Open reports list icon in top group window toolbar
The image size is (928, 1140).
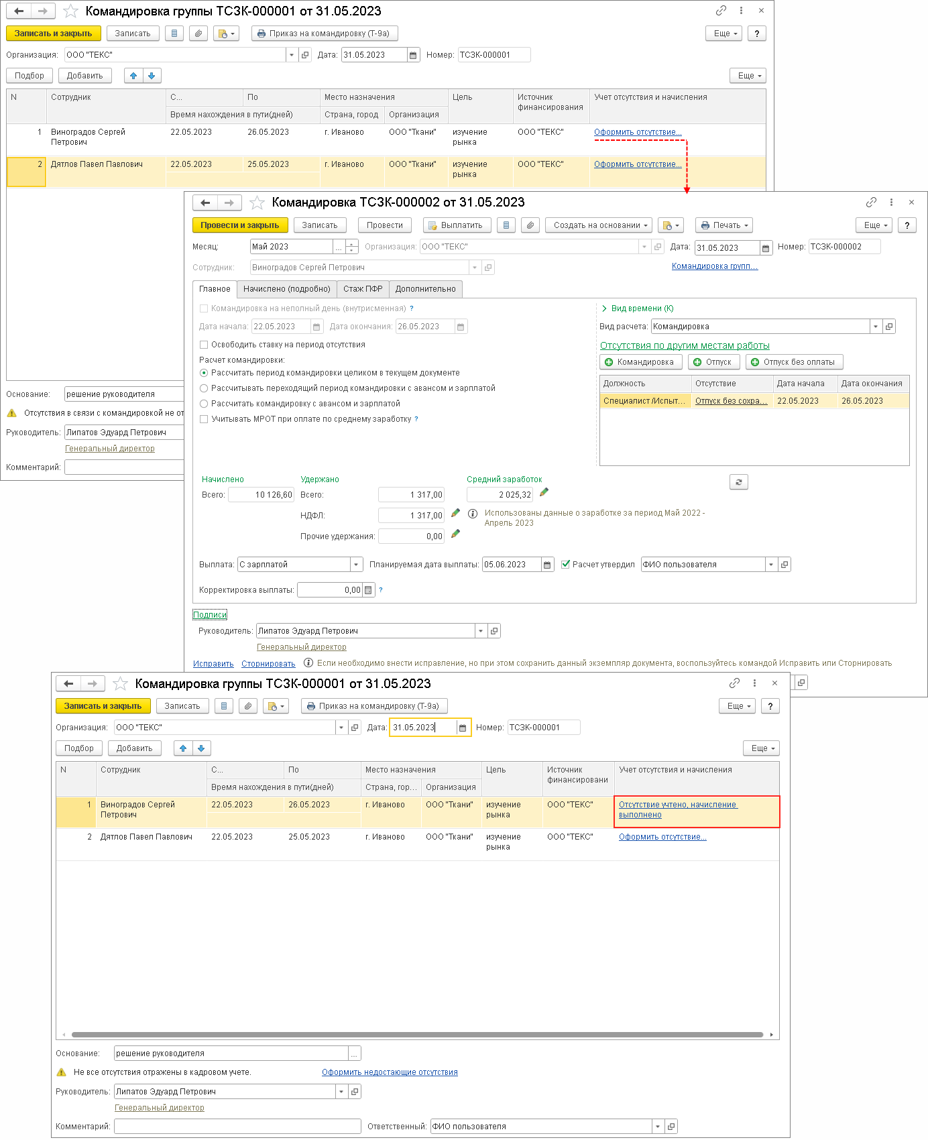(174, 34)
